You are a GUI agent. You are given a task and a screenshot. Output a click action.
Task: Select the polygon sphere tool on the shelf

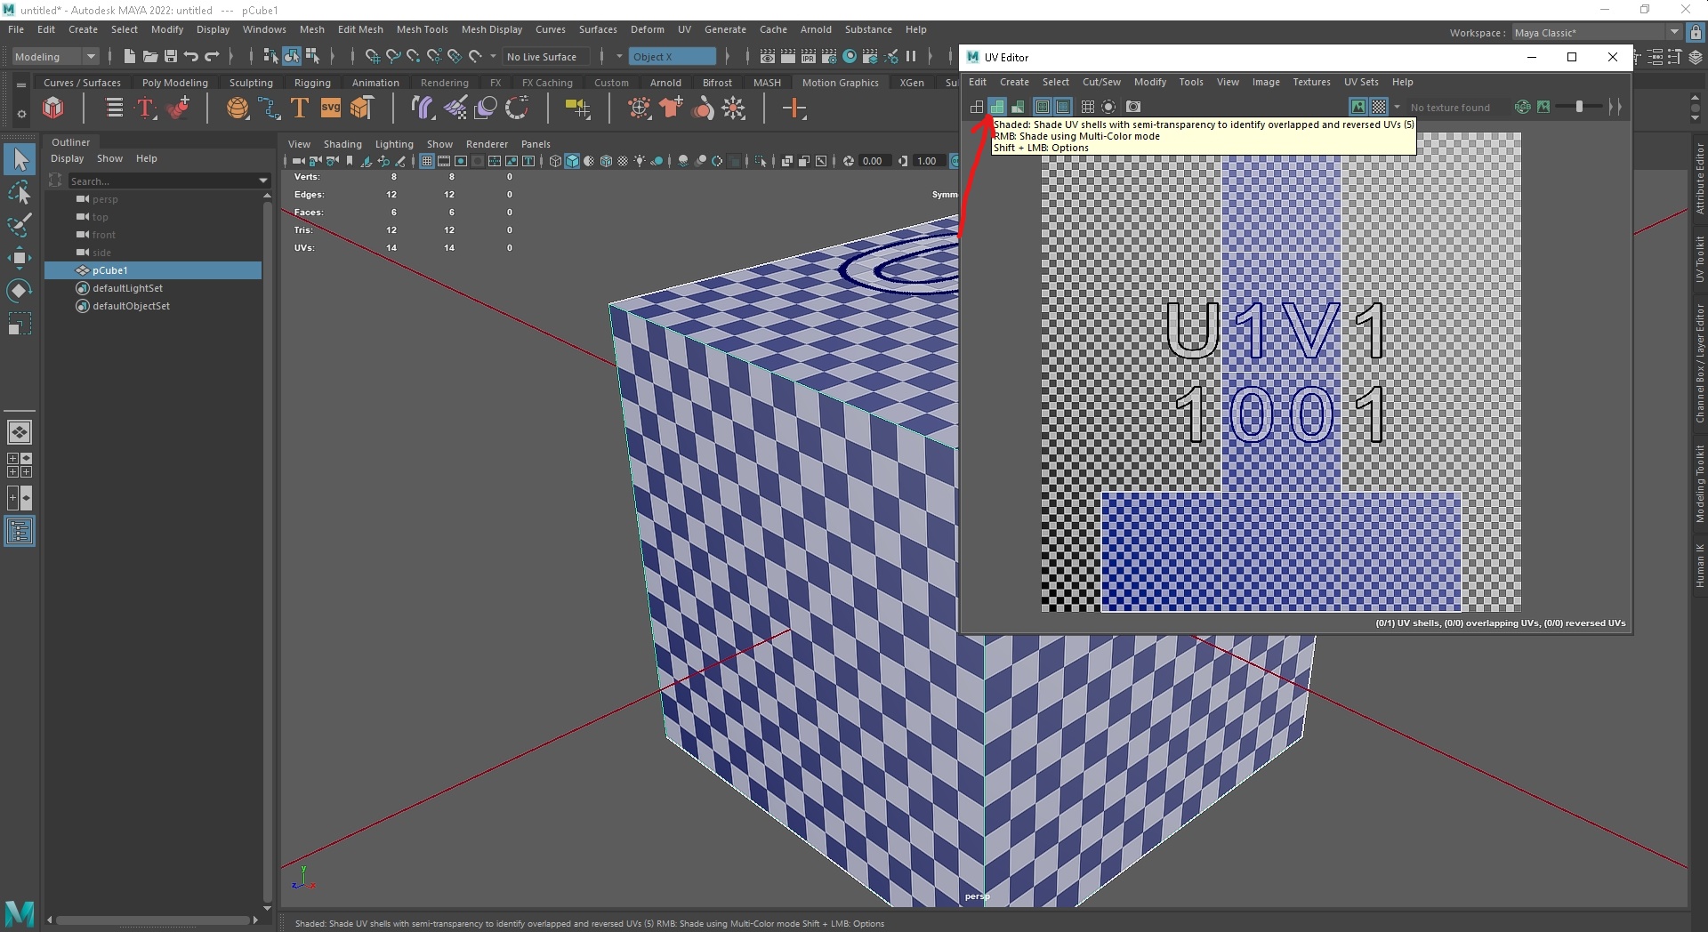238,108
